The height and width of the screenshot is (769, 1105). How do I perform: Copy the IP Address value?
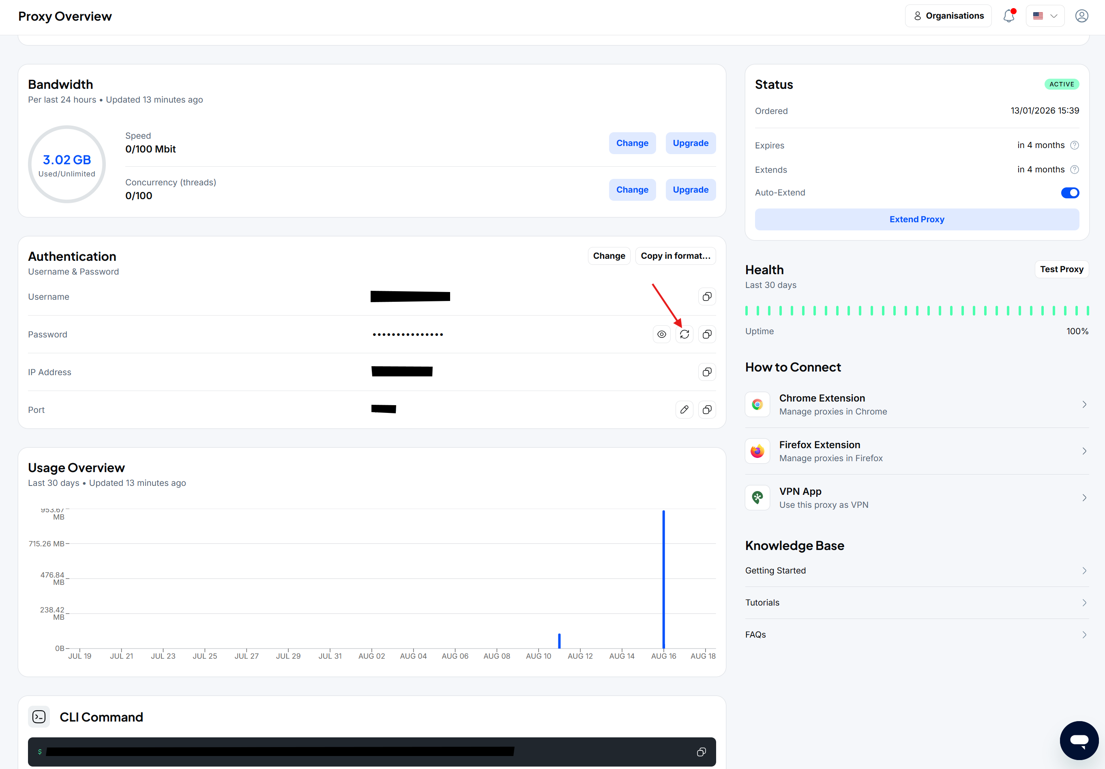tap(706, 372)
